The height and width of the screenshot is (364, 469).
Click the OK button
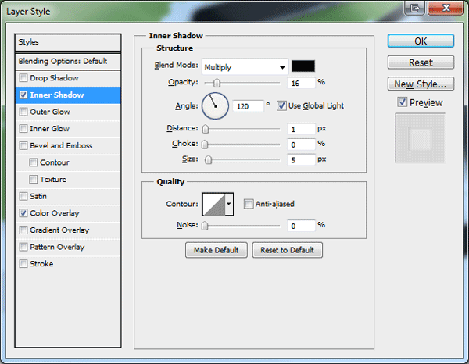[x=421, y=41]
